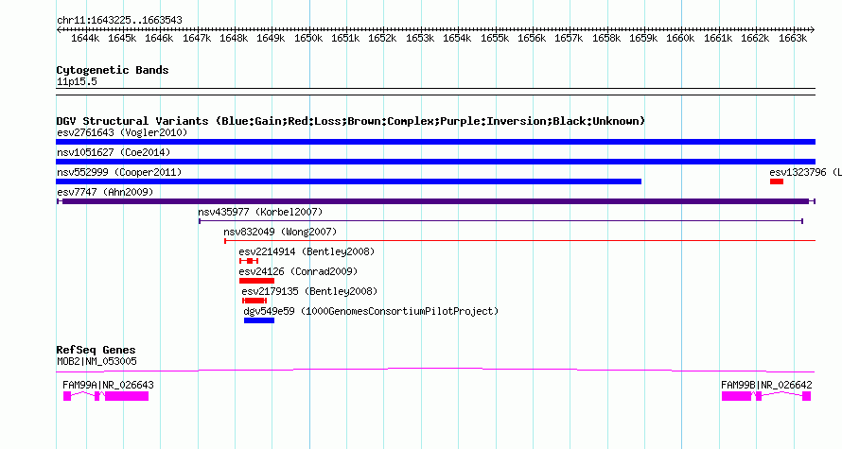Click the 1650k ruler tick label
Image resolution: width=842 pixels, height=449 pixels.
point(308,39)
